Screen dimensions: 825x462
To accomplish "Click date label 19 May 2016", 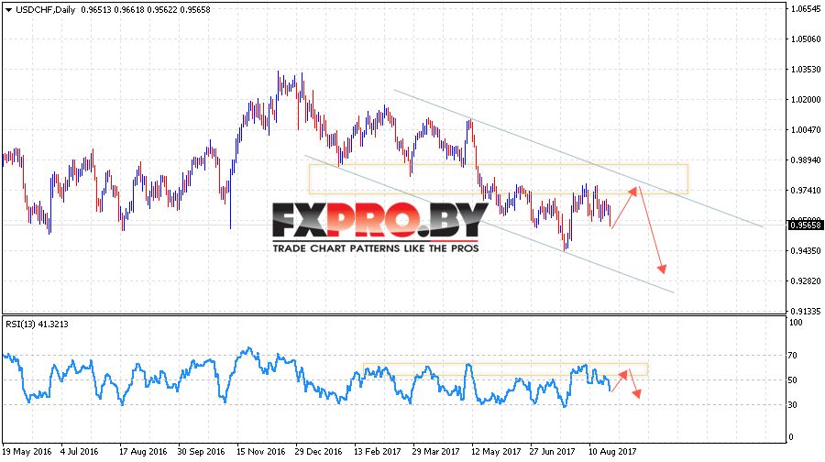I will pyautogui.click(x=27, y=452).
